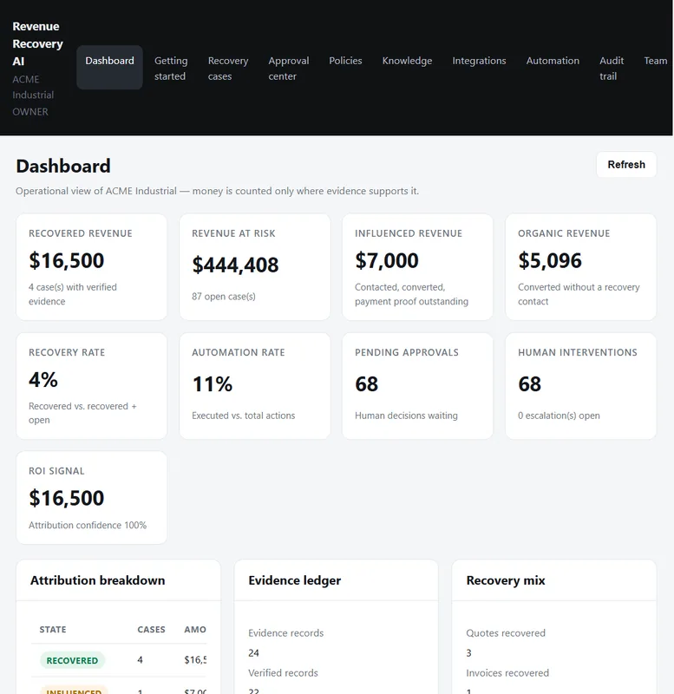Screen dimensions: 674x694
Task: Click 'Human decisions waiting' text
Action: pos(406,416)
